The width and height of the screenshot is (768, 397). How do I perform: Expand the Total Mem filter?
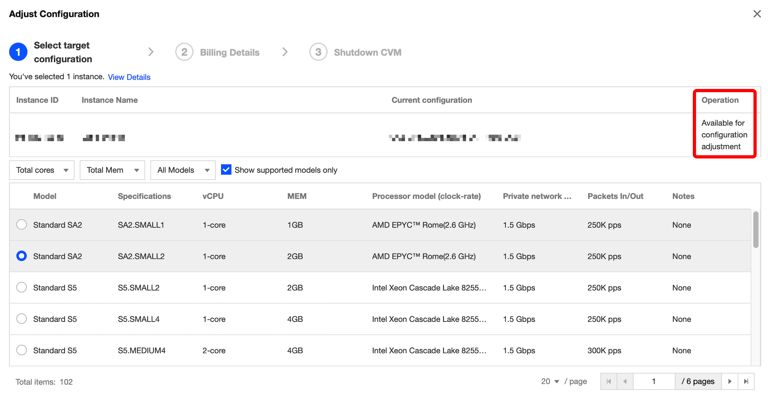tap(112, 170)
